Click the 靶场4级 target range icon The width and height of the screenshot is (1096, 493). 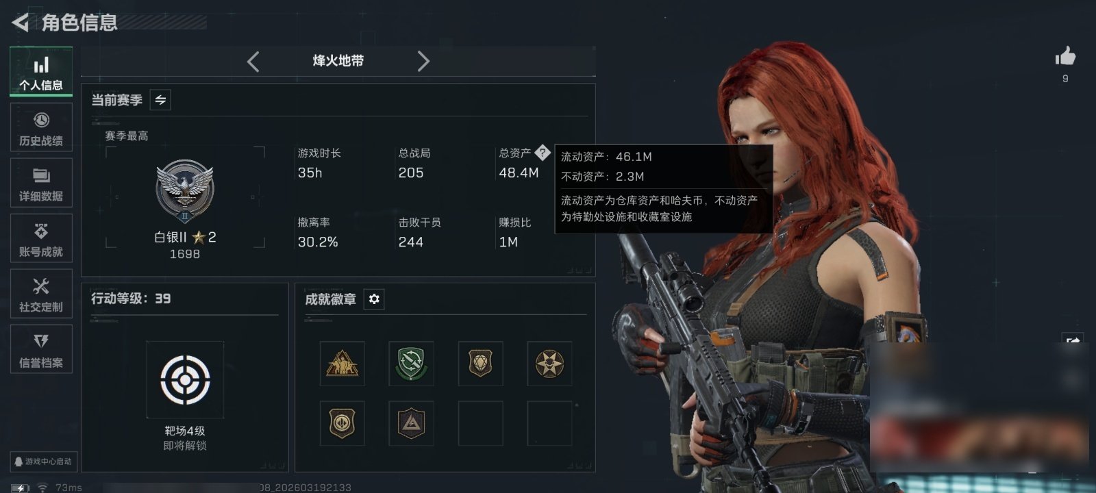click(x=185, y=379)
